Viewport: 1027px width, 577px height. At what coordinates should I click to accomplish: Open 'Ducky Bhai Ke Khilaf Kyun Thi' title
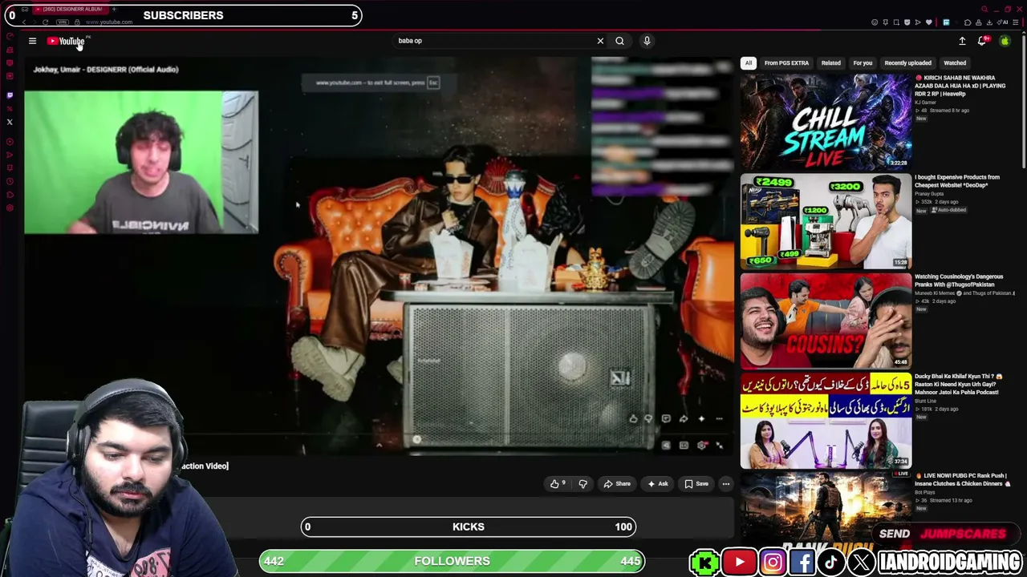(x=959, y=384)
